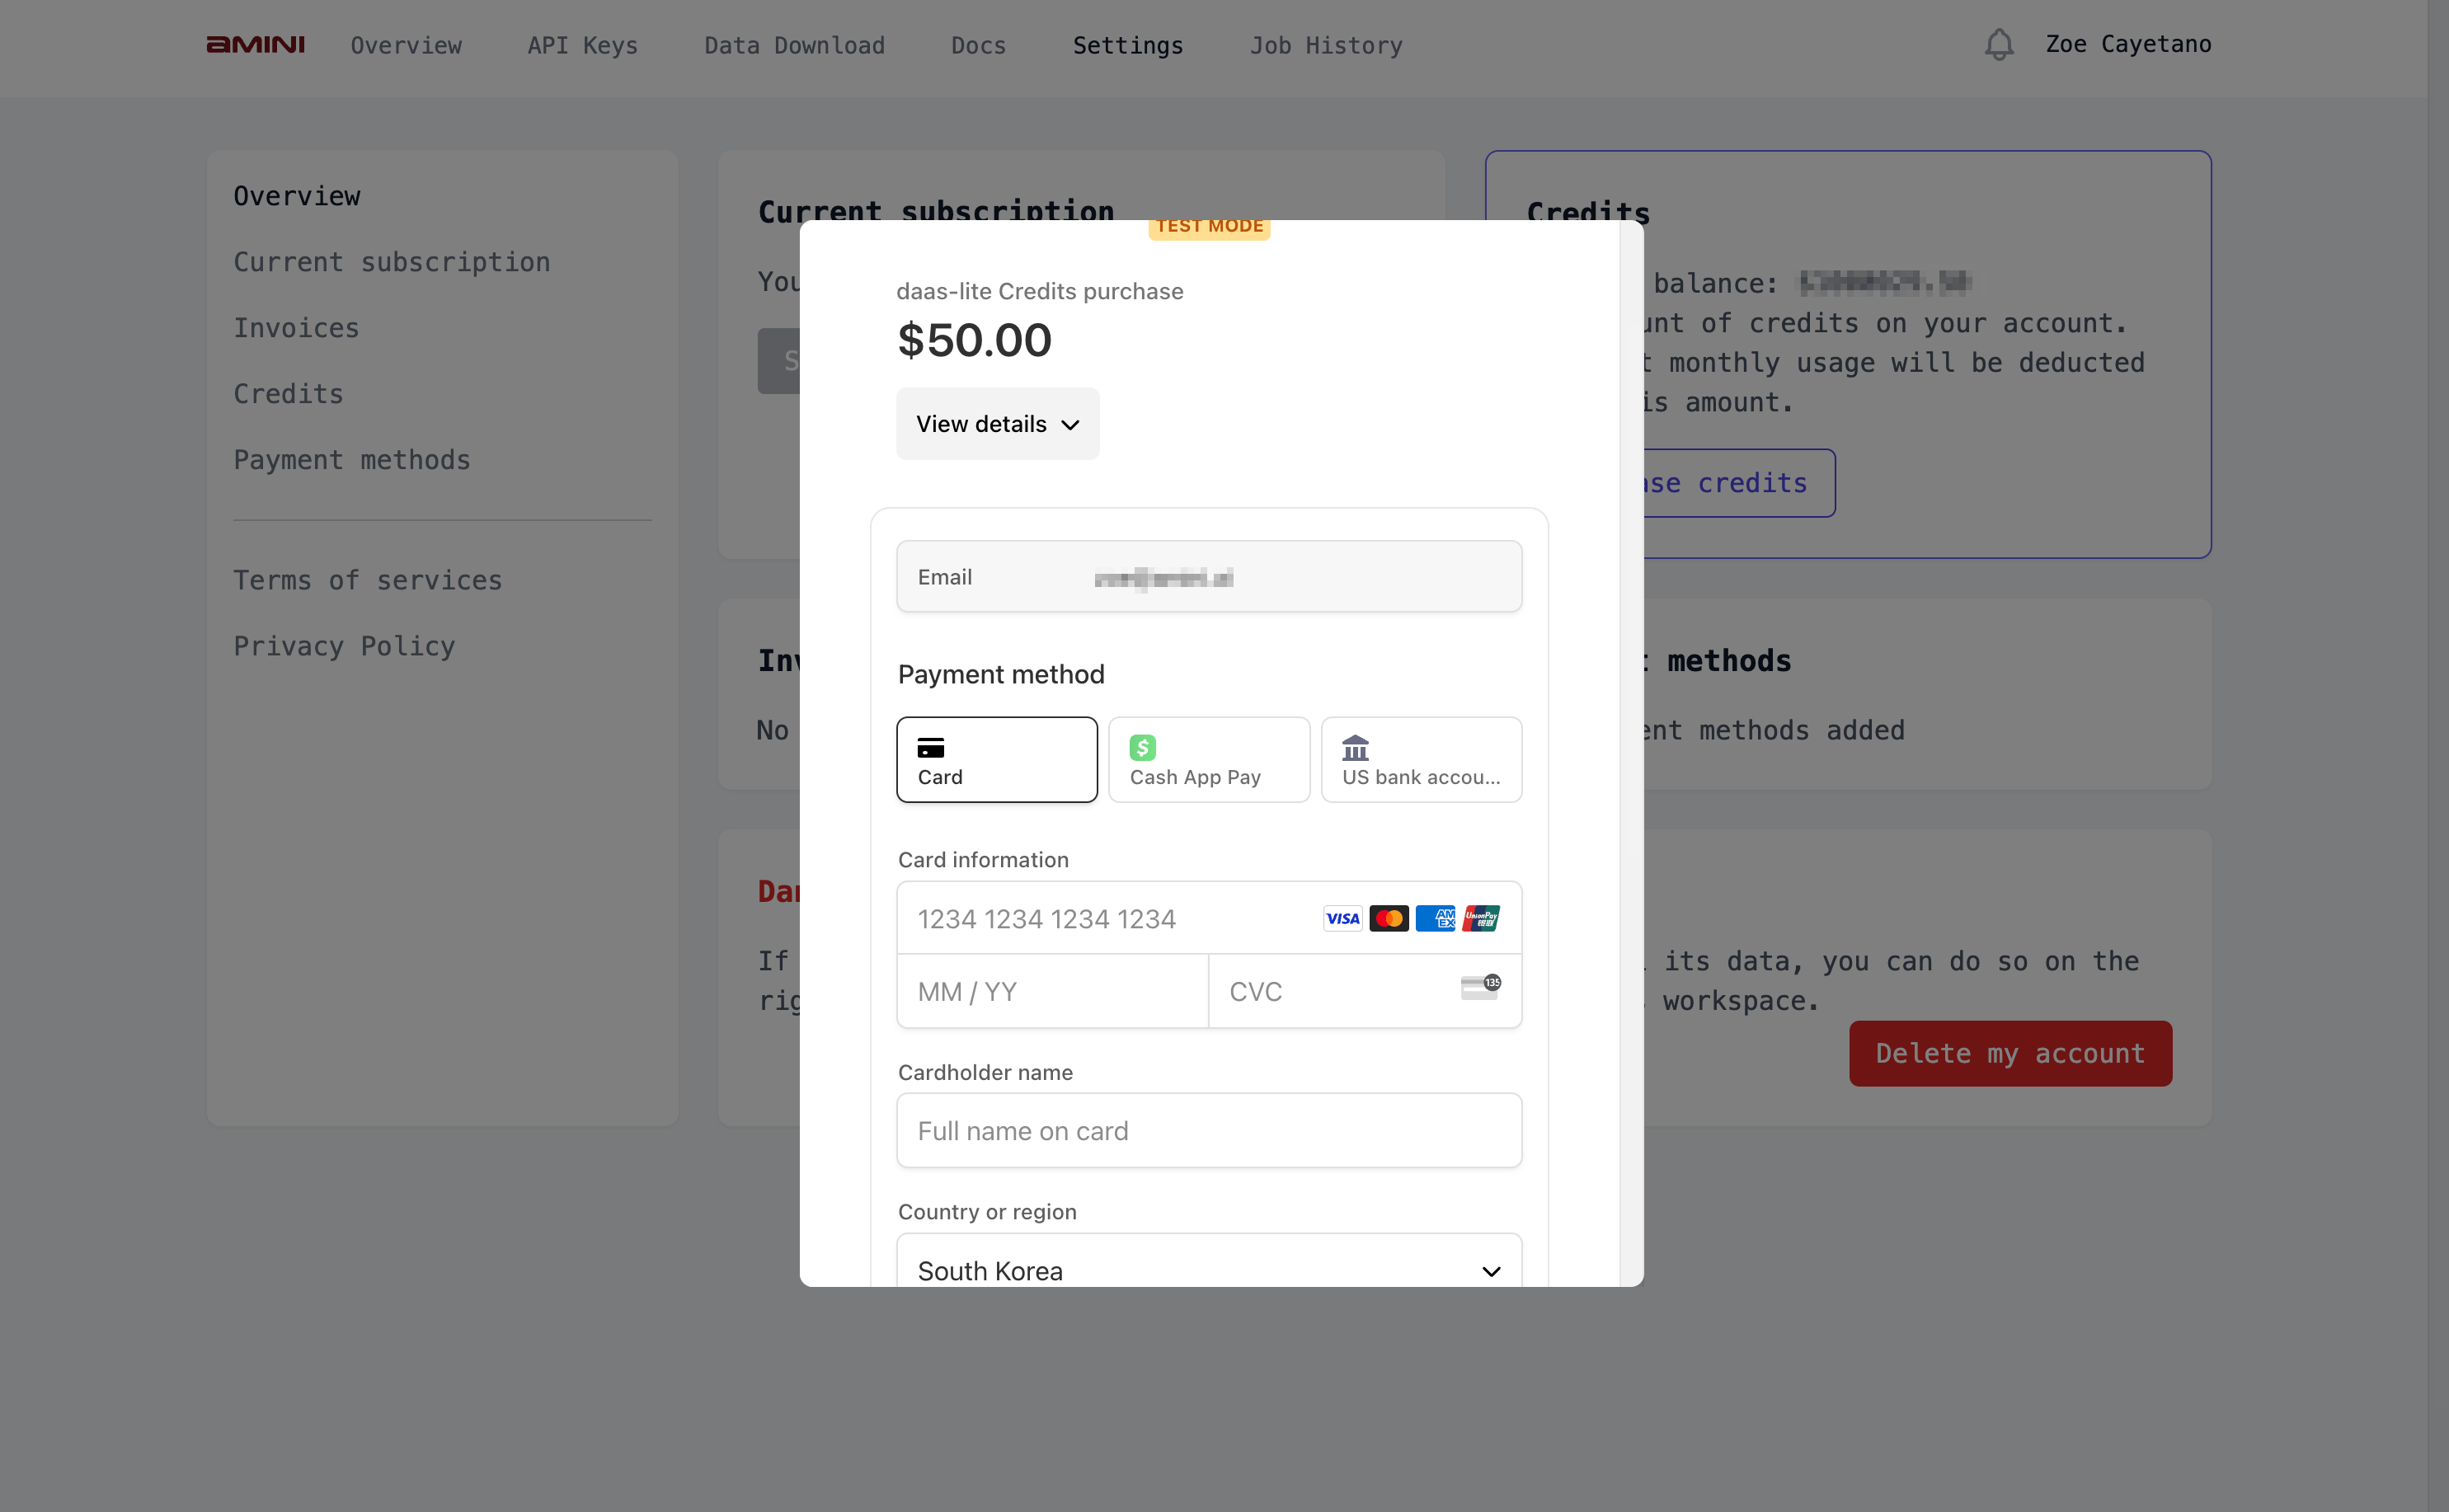Click the UnionPay brand icon
Viewport: 2449px width, 1512px height.
[x=1481, y=918]
